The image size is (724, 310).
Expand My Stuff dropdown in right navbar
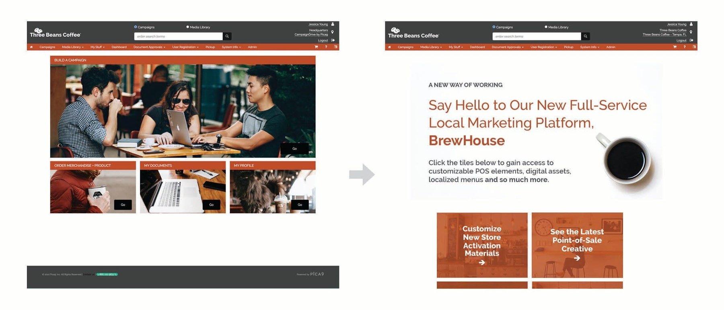point(456,47)
